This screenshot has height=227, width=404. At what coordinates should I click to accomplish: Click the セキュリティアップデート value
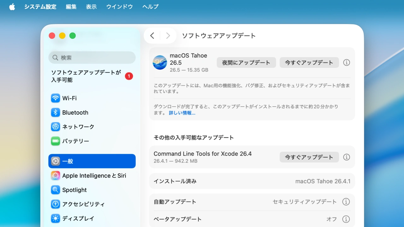305,202
